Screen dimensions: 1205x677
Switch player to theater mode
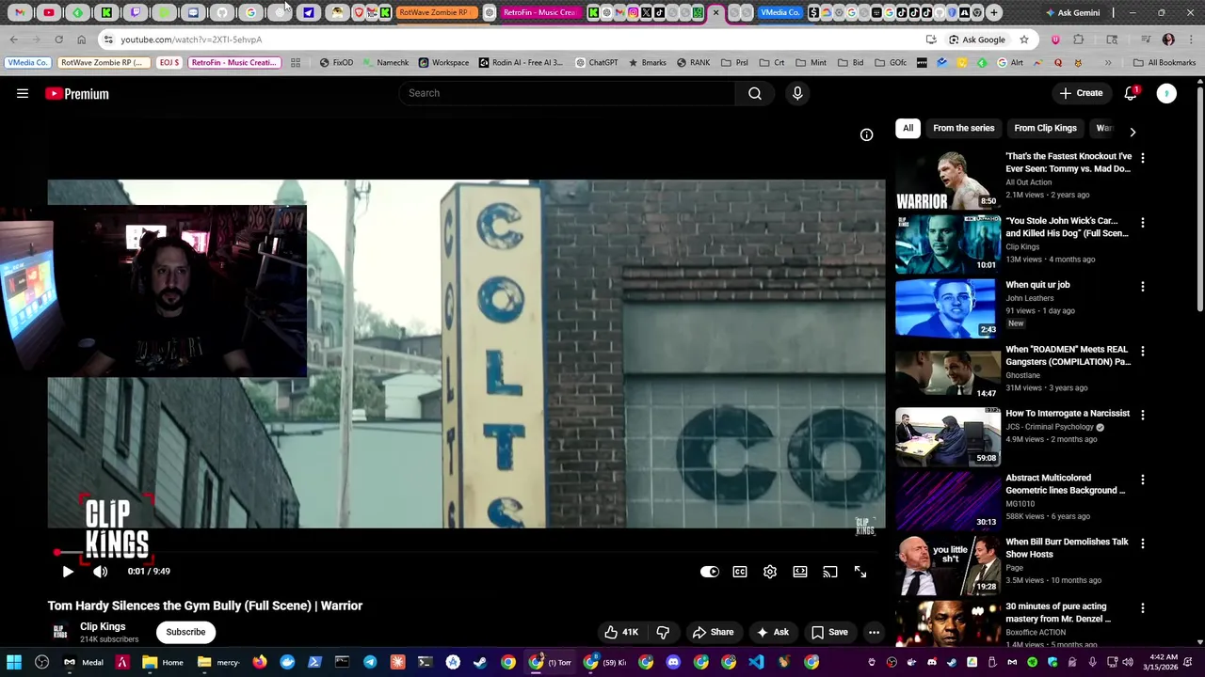coord(800,571)
